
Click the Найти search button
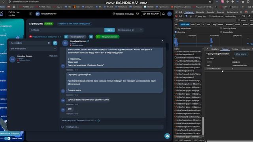click(x=110, y=30)
